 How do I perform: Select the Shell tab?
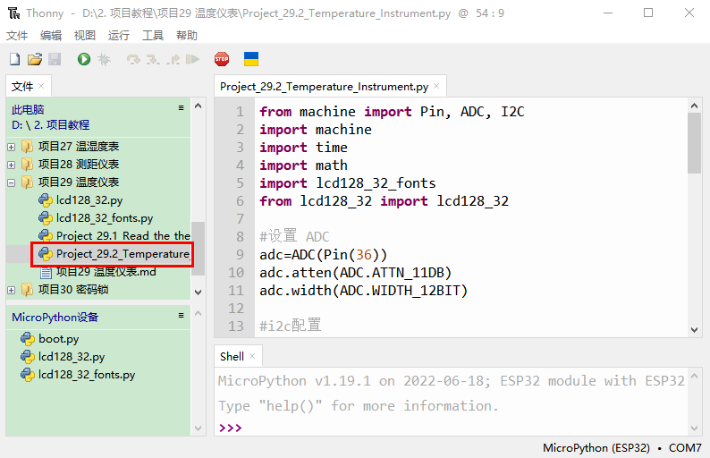tap(232, 356)
